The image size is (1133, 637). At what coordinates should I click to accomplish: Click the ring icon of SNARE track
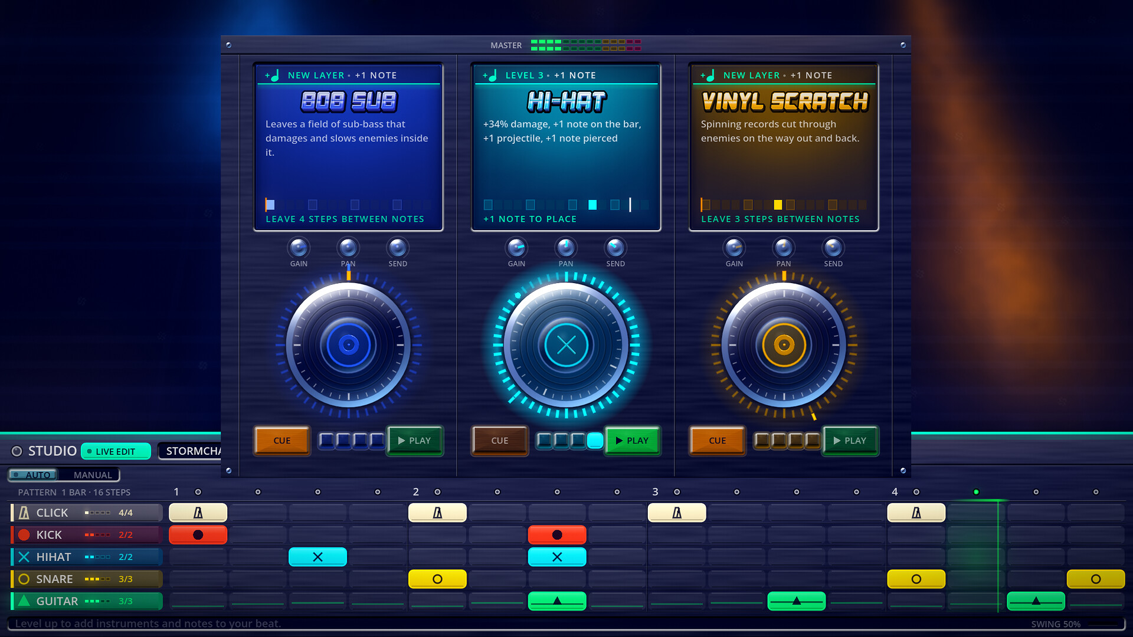point(24,579)
